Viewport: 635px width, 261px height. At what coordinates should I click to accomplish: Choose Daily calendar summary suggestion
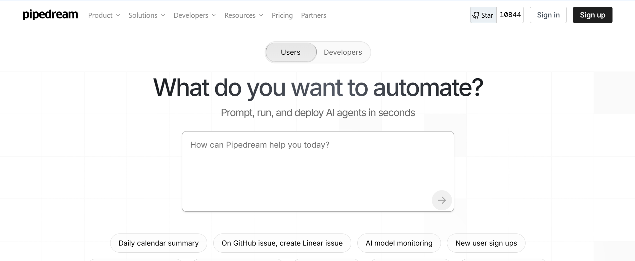(x=158, y=243)
